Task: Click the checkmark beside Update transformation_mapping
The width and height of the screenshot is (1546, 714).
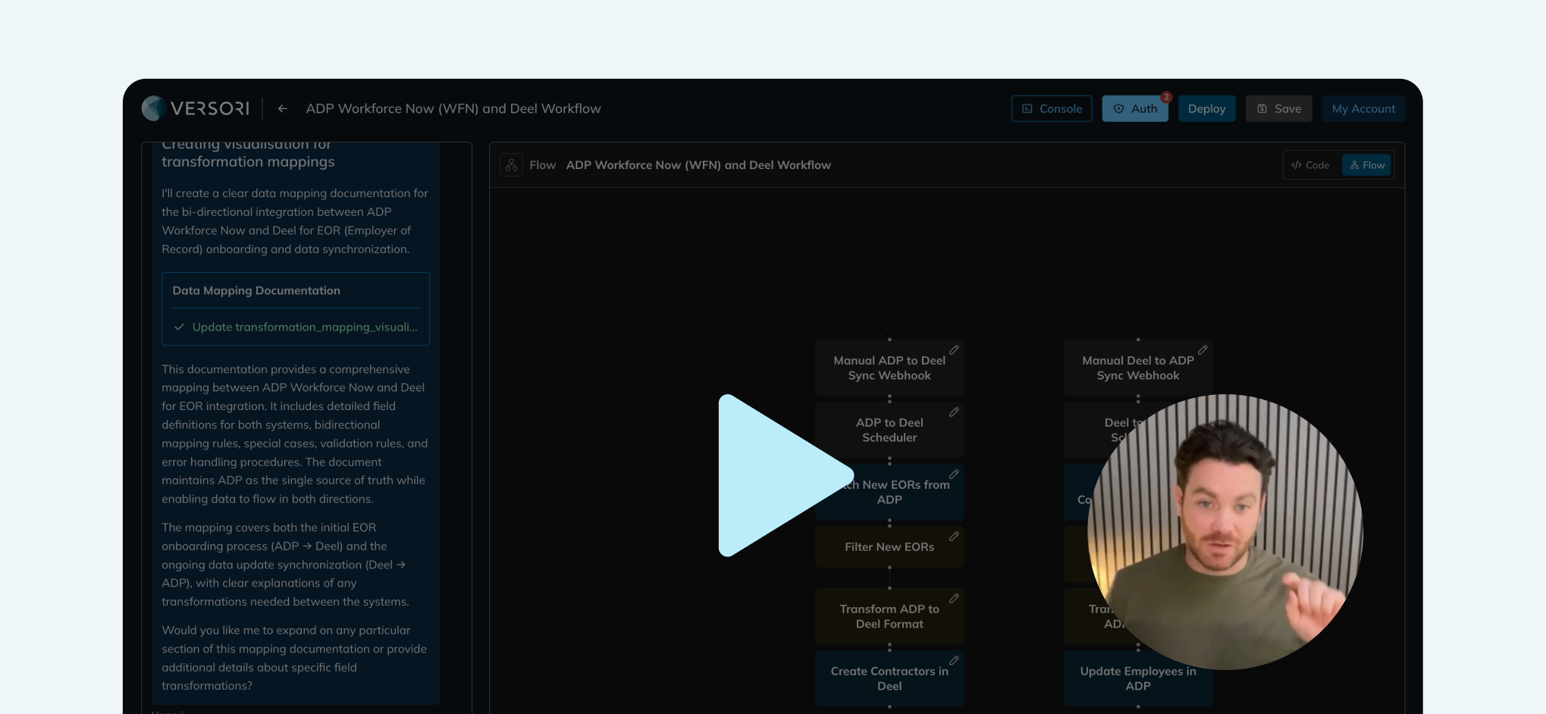Action: (x=180, y=327)
